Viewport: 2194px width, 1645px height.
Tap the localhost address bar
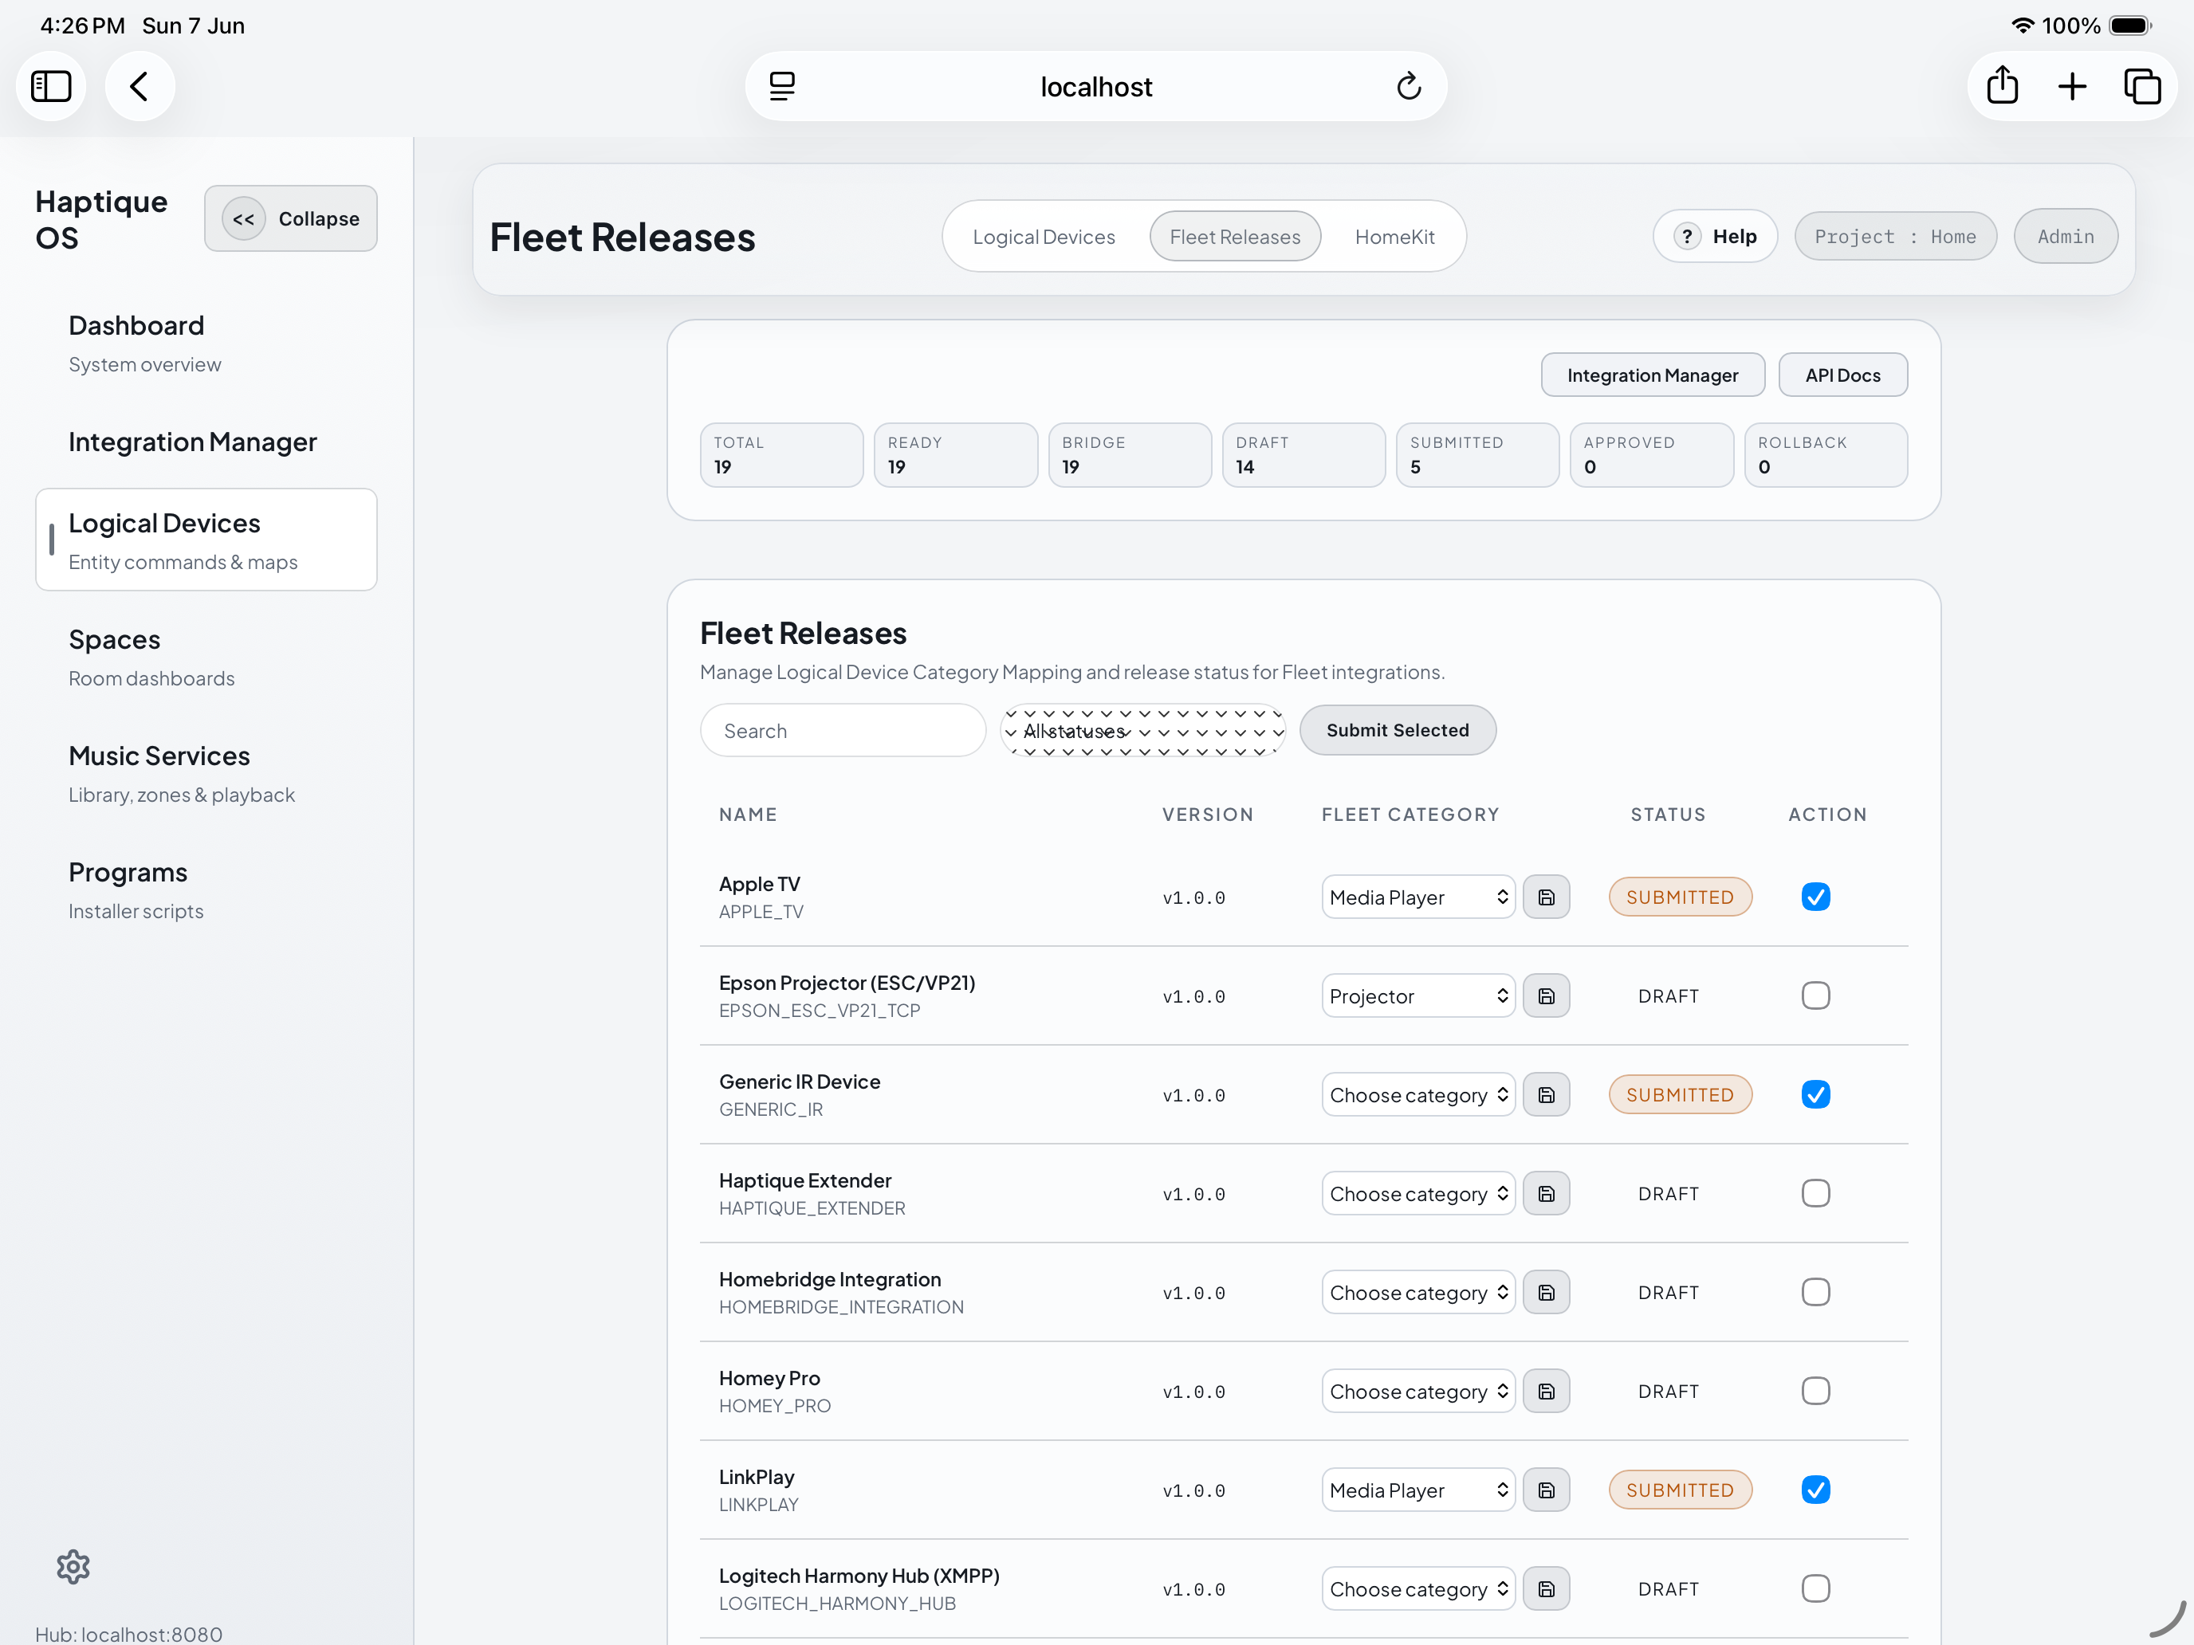1096,86
